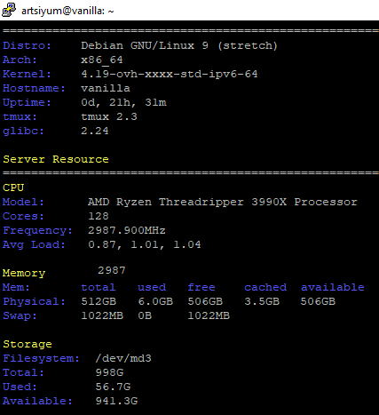Click 'AMD Ryzen Threadripper 3990X Processor' text

223,203
